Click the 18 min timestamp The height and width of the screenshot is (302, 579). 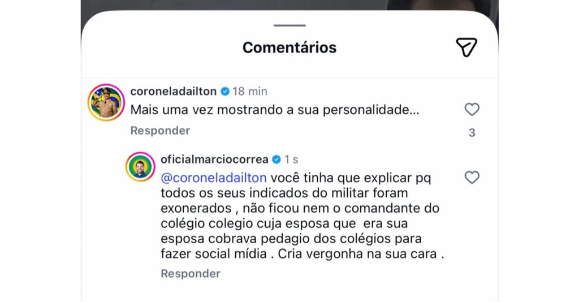[250, 91]
